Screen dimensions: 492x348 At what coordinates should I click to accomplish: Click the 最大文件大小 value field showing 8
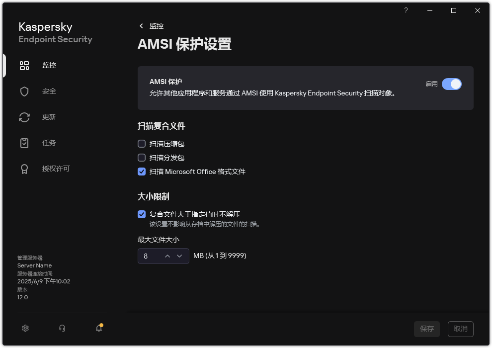(163, 256)
